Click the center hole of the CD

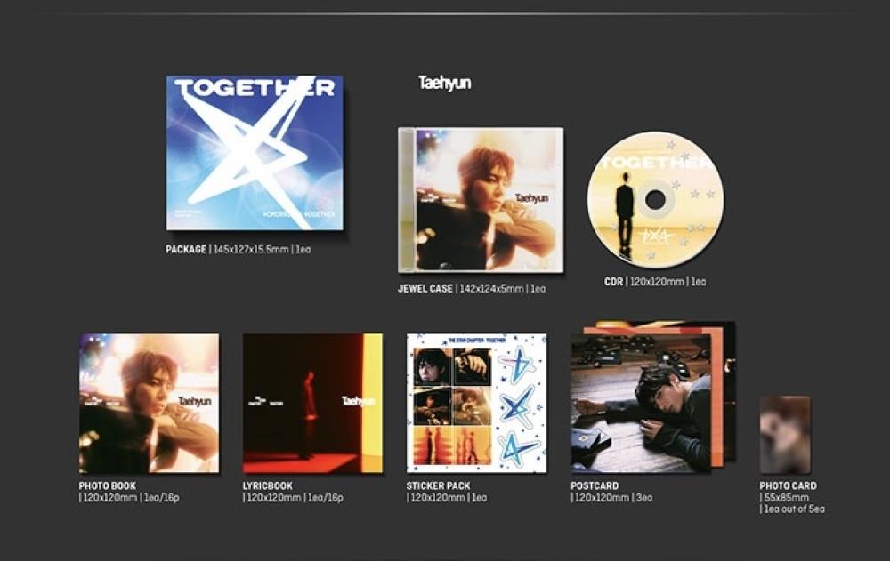[x=656, y=200]
